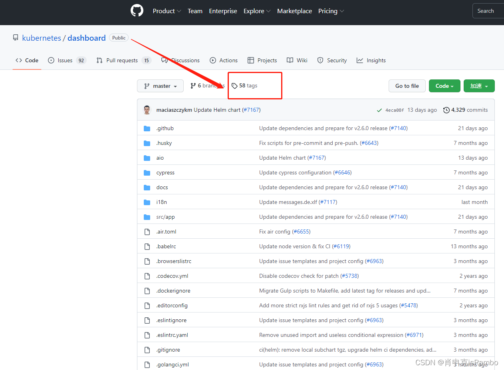Click the .codecov.yml file icon
Screen dimensions: 504x370
[x=147, y=276]
